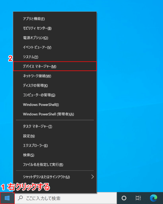Click the Windows Start button
The width and height of the screenshot is (163, 204).
(7, 198)
